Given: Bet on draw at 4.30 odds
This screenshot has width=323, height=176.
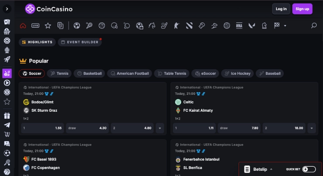Looking at the screenshot, I should [x=87, y=128].
